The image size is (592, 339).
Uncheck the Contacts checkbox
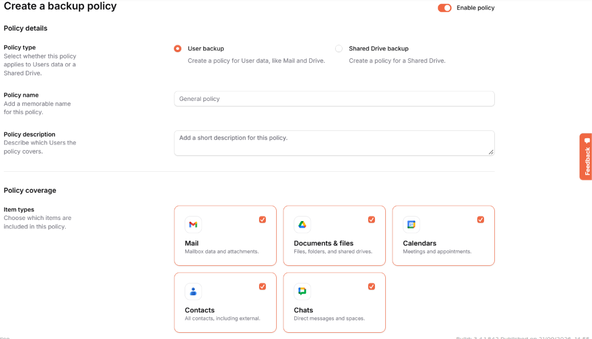262,287
